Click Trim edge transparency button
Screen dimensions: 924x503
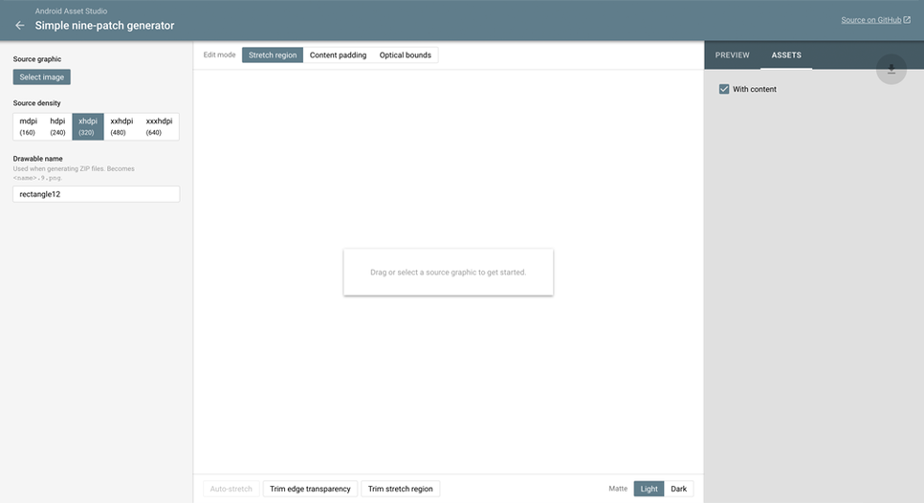tap(310, 489)
